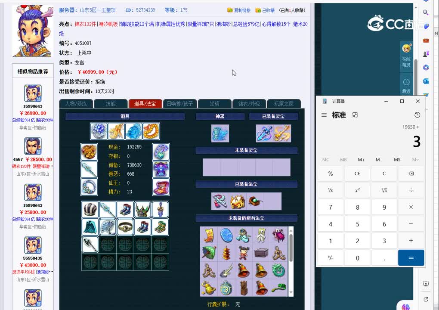This screenshot has width=439, height=310.
Task: Click the Calculator x squared key
Action: [357, 190]
